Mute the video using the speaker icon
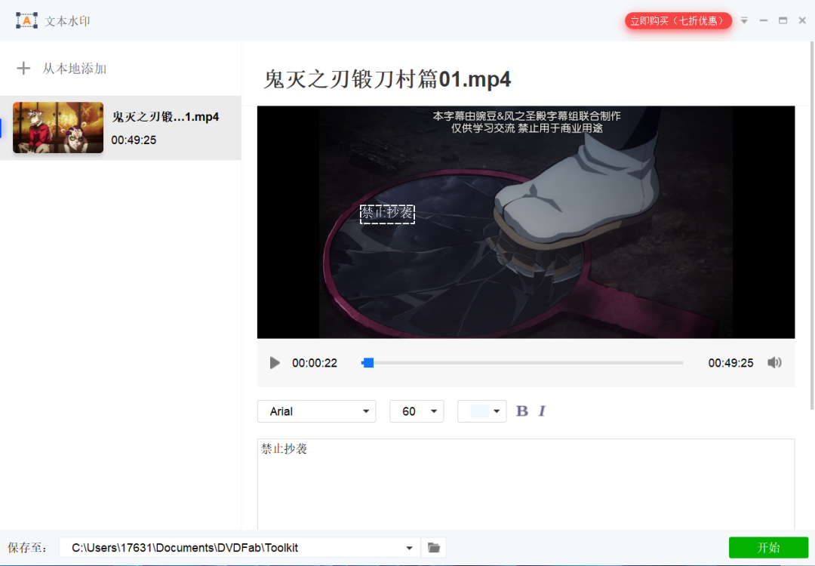This screenshot has width=815, height=566. coord(775,362)
